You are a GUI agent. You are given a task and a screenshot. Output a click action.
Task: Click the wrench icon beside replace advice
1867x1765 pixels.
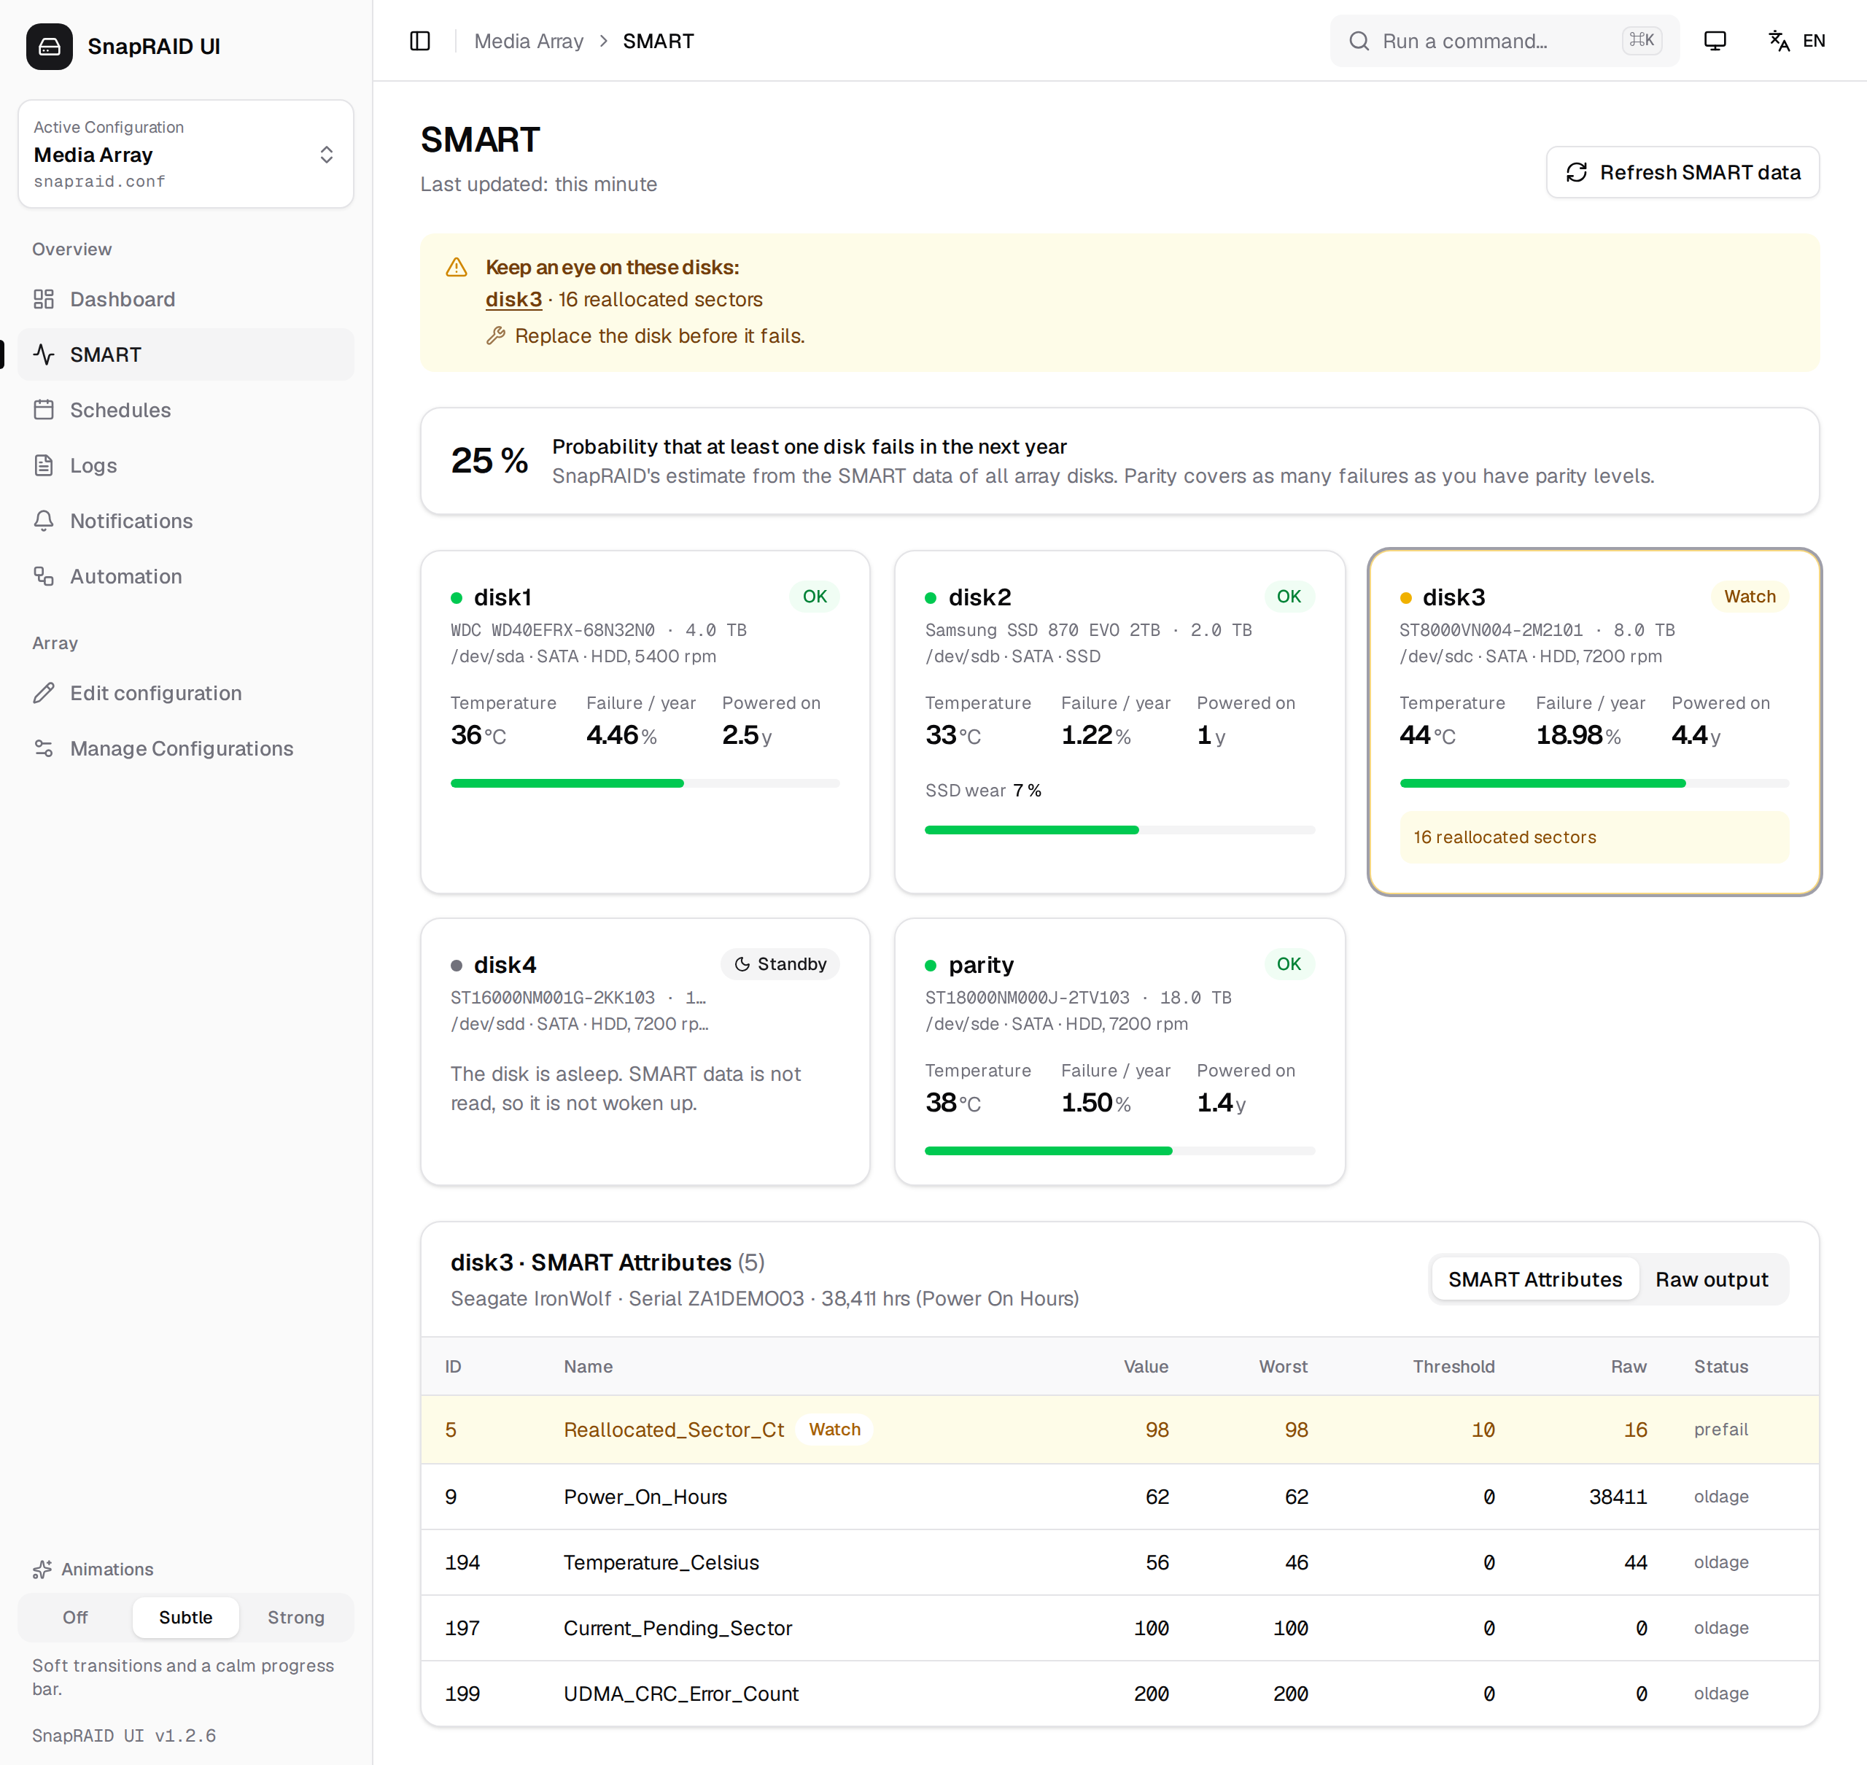496,336
